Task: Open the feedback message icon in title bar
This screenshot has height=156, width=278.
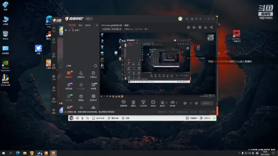Action: click(187, 19)
